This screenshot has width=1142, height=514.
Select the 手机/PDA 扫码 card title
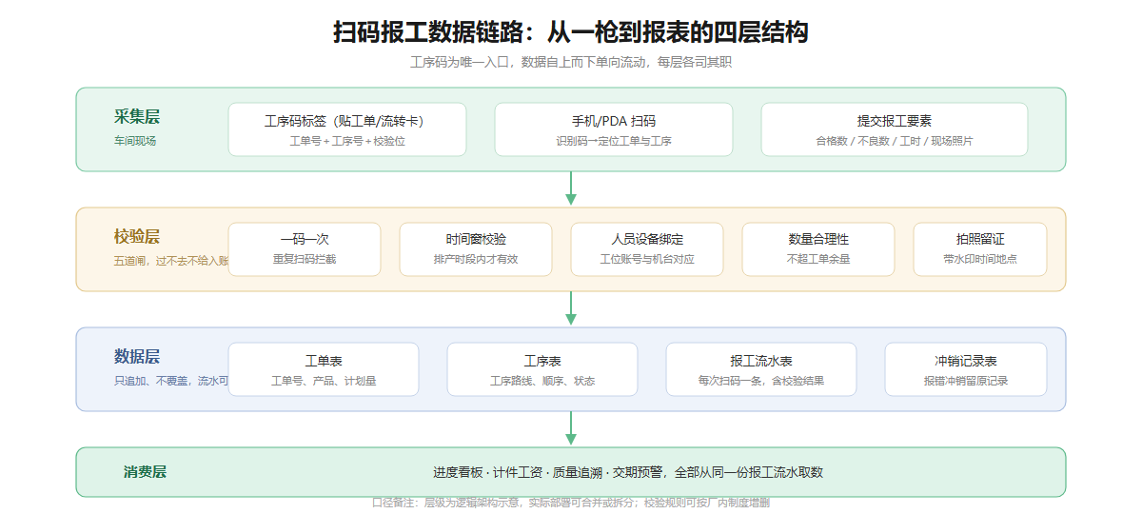pos(614,121)
